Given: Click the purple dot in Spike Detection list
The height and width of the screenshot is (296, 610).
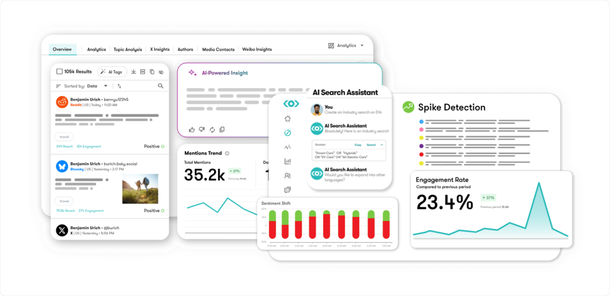Looking at the screenshot, I should pos(421,146).
